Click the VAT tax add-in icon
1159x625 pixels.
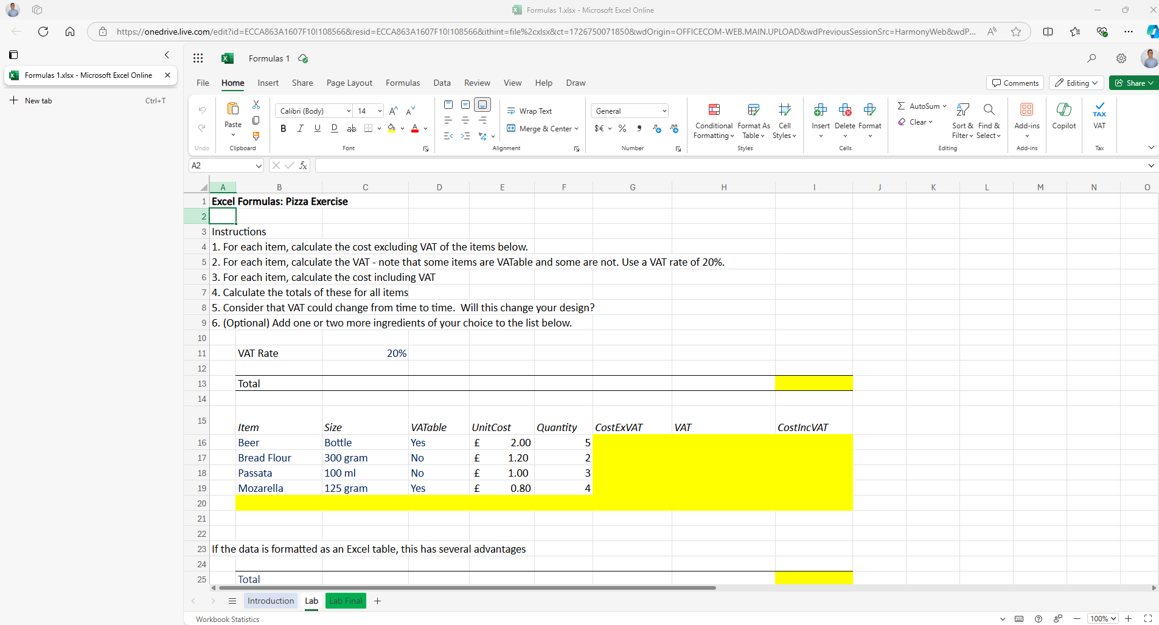click(1099, 116)
